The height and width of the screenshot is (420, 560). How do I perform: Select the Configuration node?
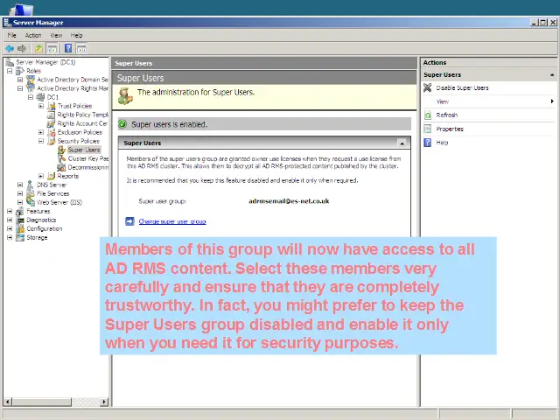coord(45,228)
